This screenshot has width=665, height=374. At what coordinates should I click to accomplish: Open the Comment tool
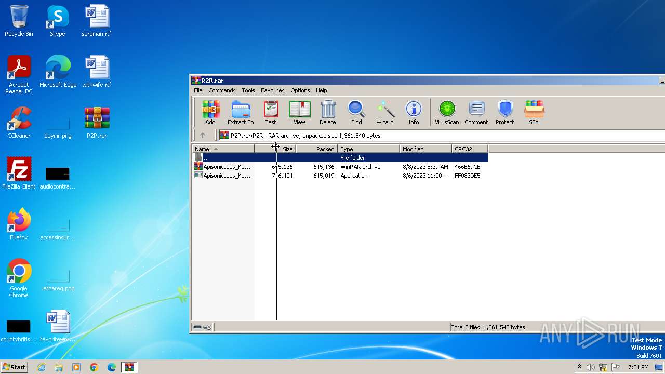coord(476,113)
